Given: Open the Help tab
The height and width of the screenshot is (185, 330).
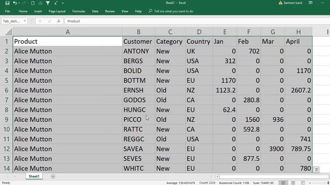Looking at the screenshot, I should pos(138,11).
